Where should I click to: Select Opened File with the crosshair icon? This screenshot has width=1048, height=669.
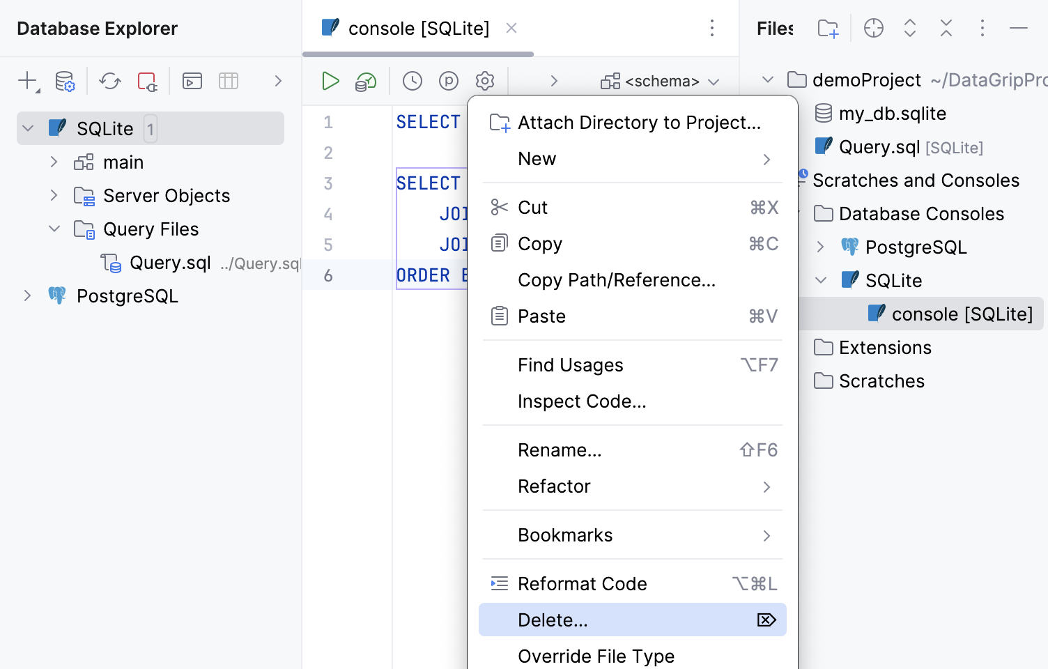pyautogui.click(x=873, y=28)
